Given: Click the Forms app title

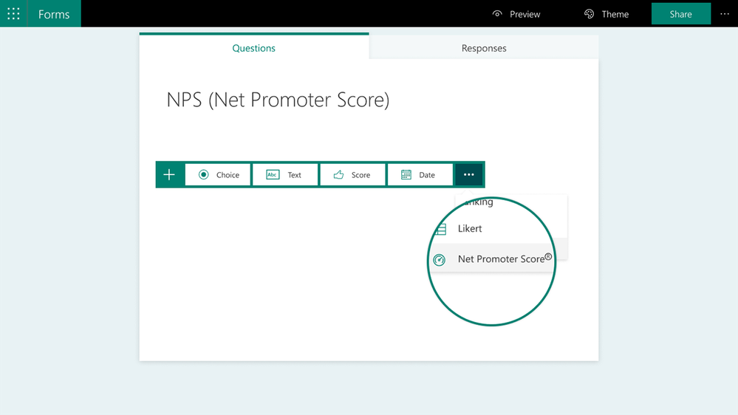Looking at the screenshot, I should tap(54, 14).
